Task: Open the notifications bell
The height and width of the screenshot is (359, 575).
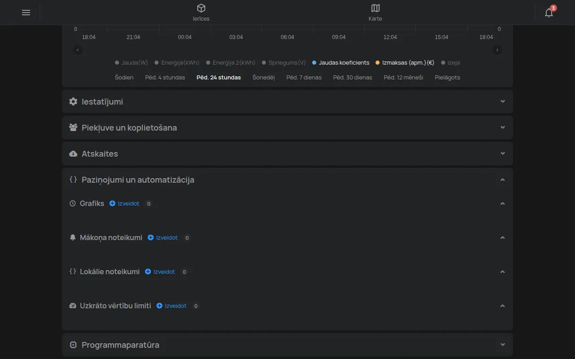Action: pyautogui.click(x=549, y=13)
